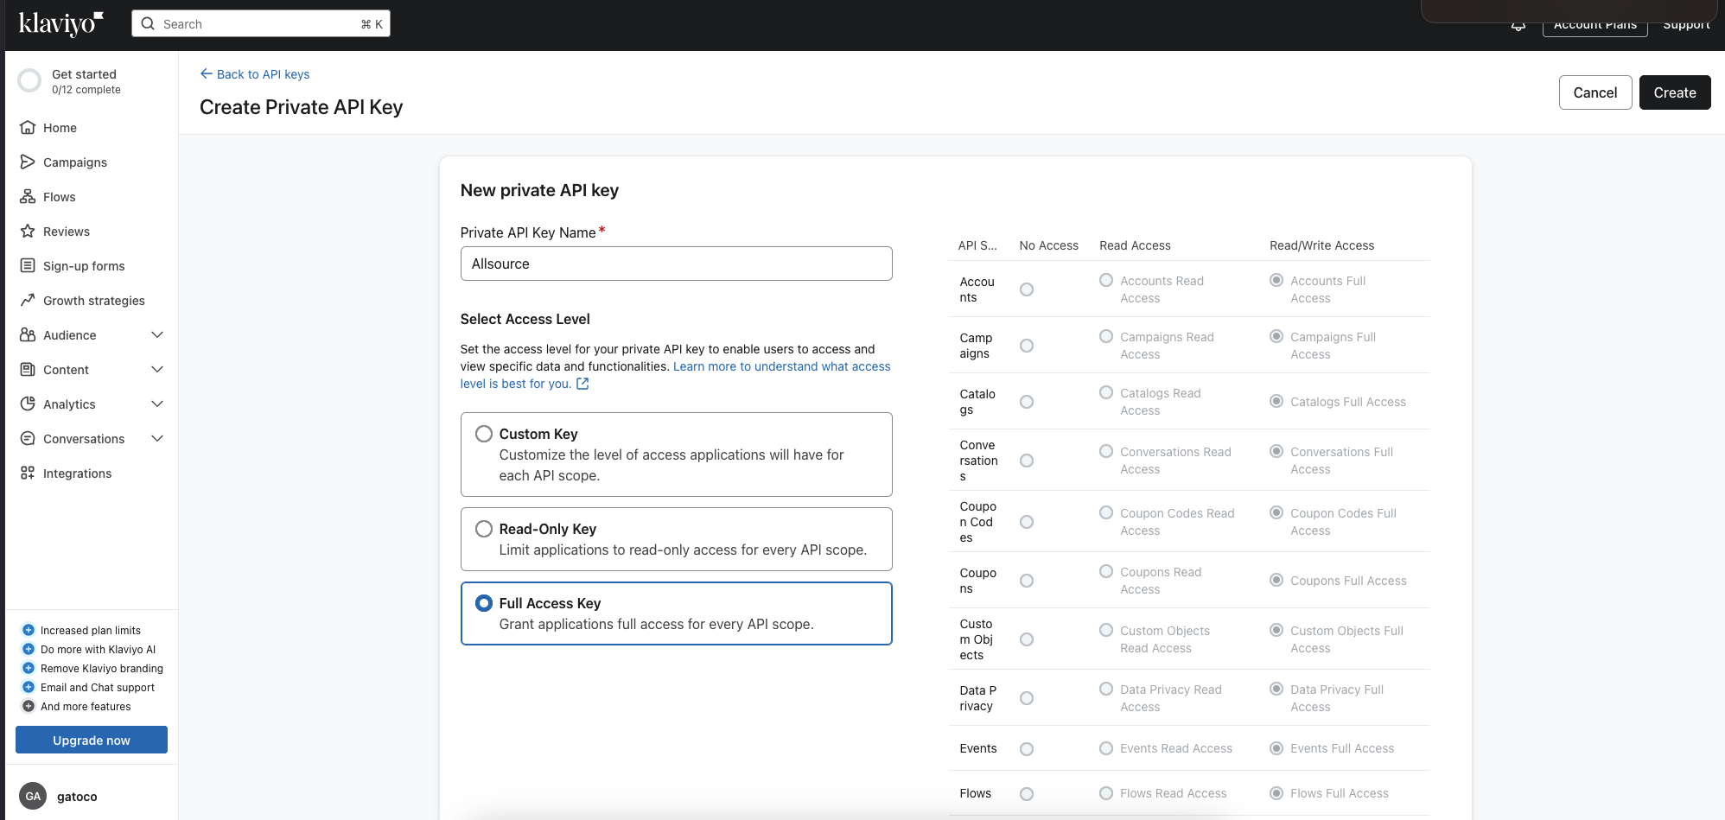Expand the Audience menu chevron
This screenshot has height=820, width=1725.
pyautogui.click(x=157, y=335)
